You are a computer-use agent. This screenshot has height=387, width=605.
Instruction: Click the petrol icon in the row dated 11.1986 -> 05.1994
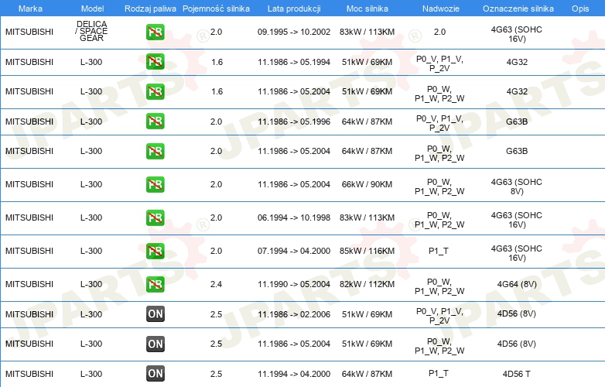tap(155, 62)
